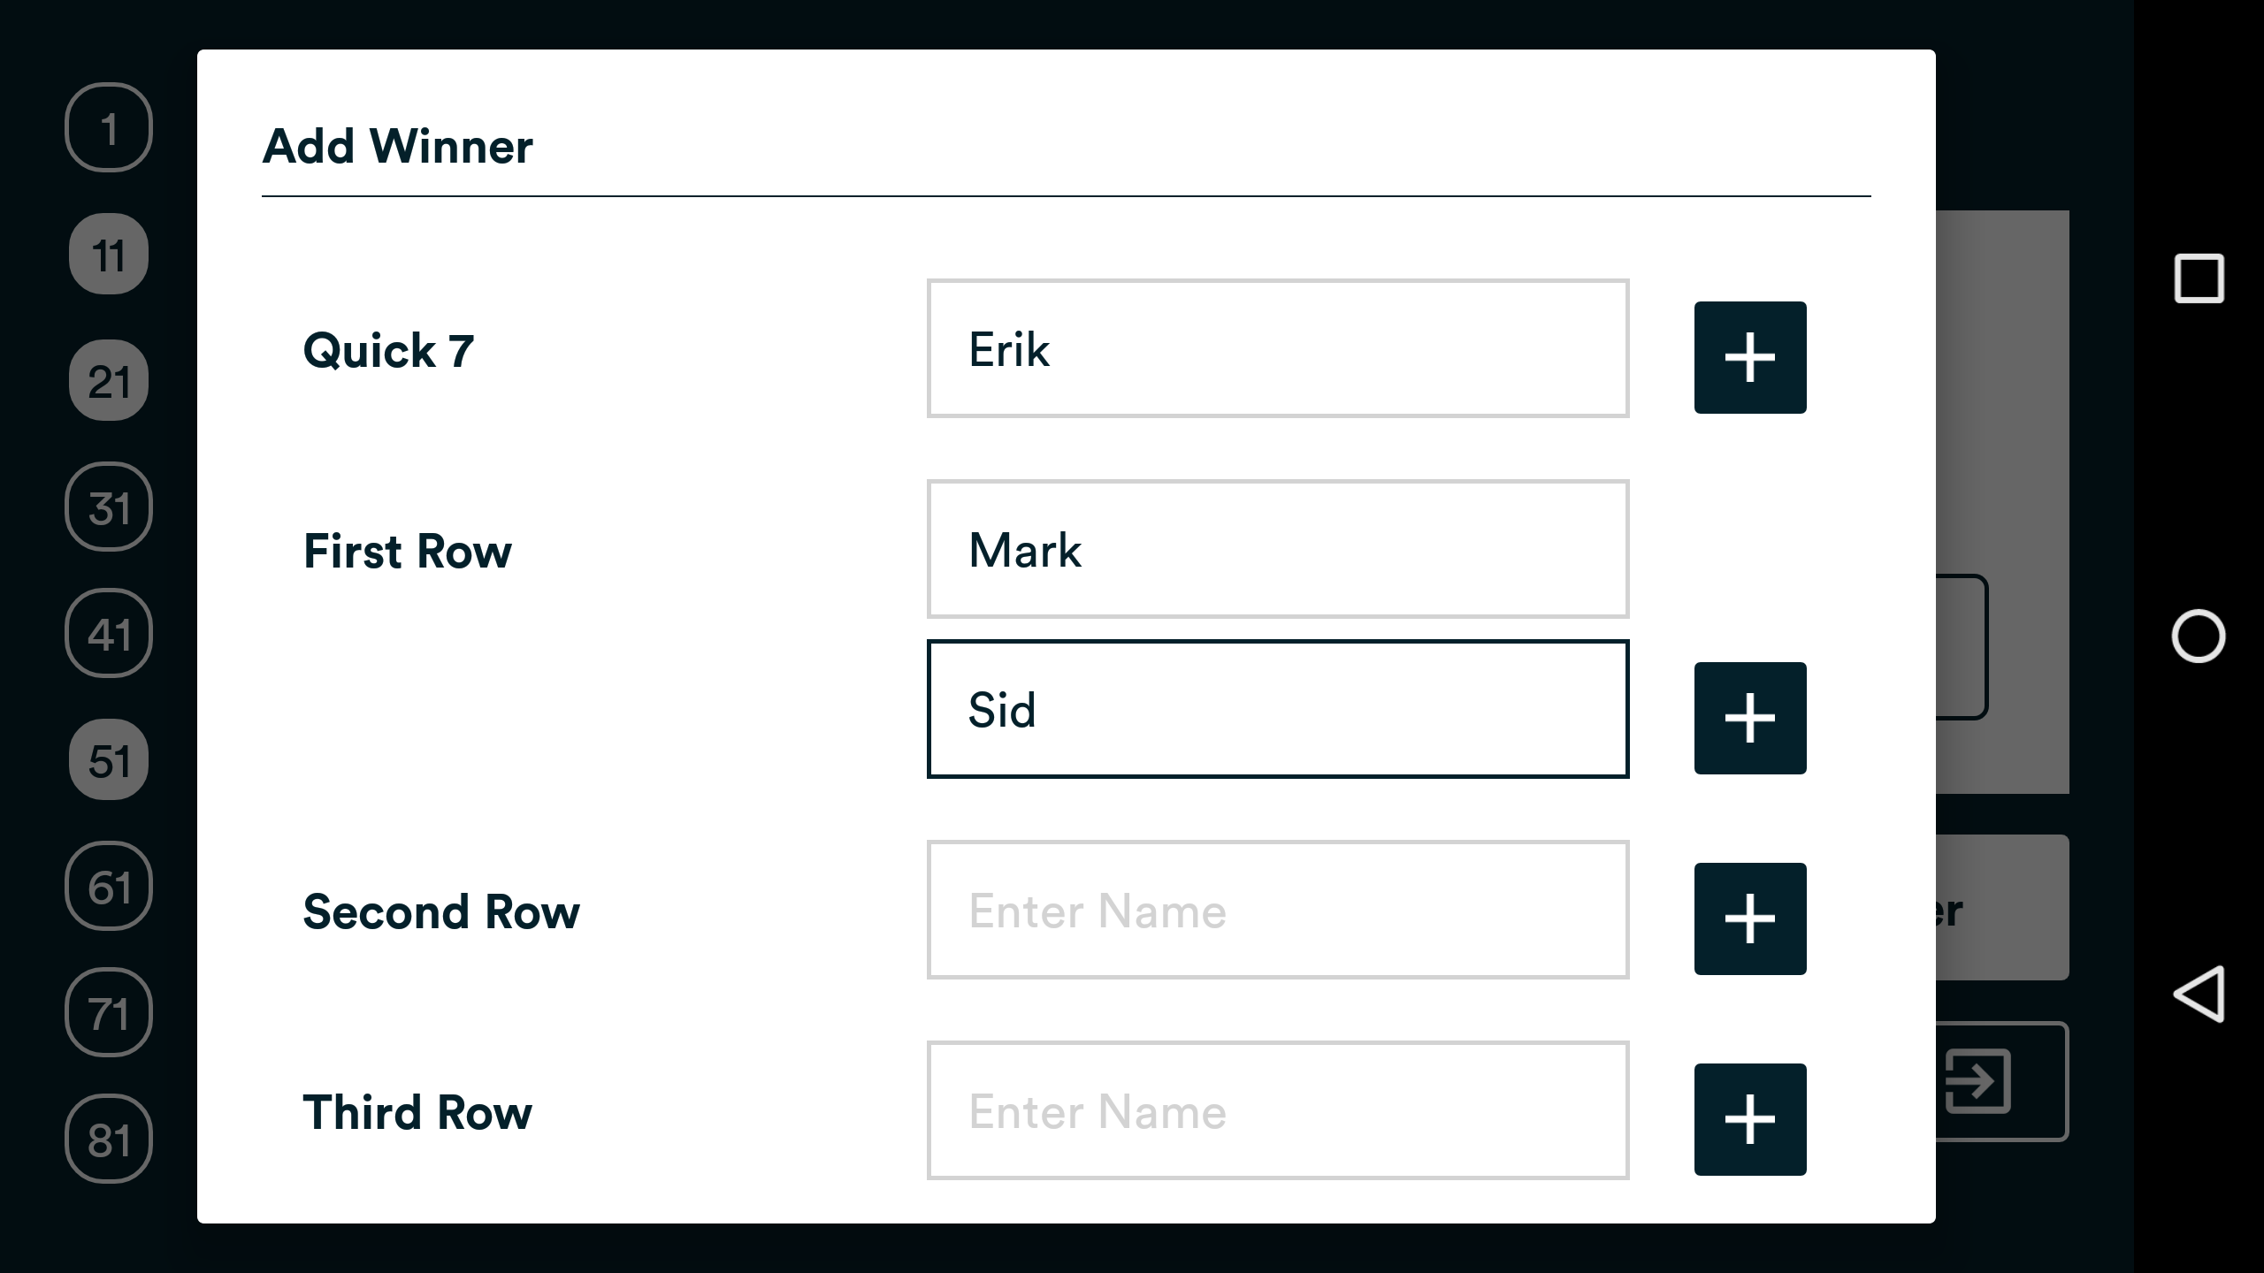Click the Second Row Enter Name field

[x=1277, y=910]
